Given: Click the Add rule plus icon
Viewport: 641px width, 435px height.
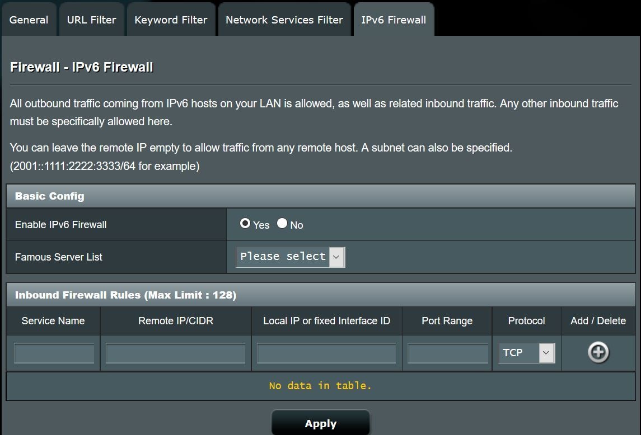Looking at the screenshot, I should click(598, 352).
